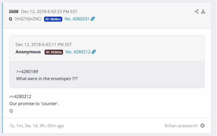Click the download icon for post 2608
The height and width of the screenshot is (136, 217).
tap(203, 11)
